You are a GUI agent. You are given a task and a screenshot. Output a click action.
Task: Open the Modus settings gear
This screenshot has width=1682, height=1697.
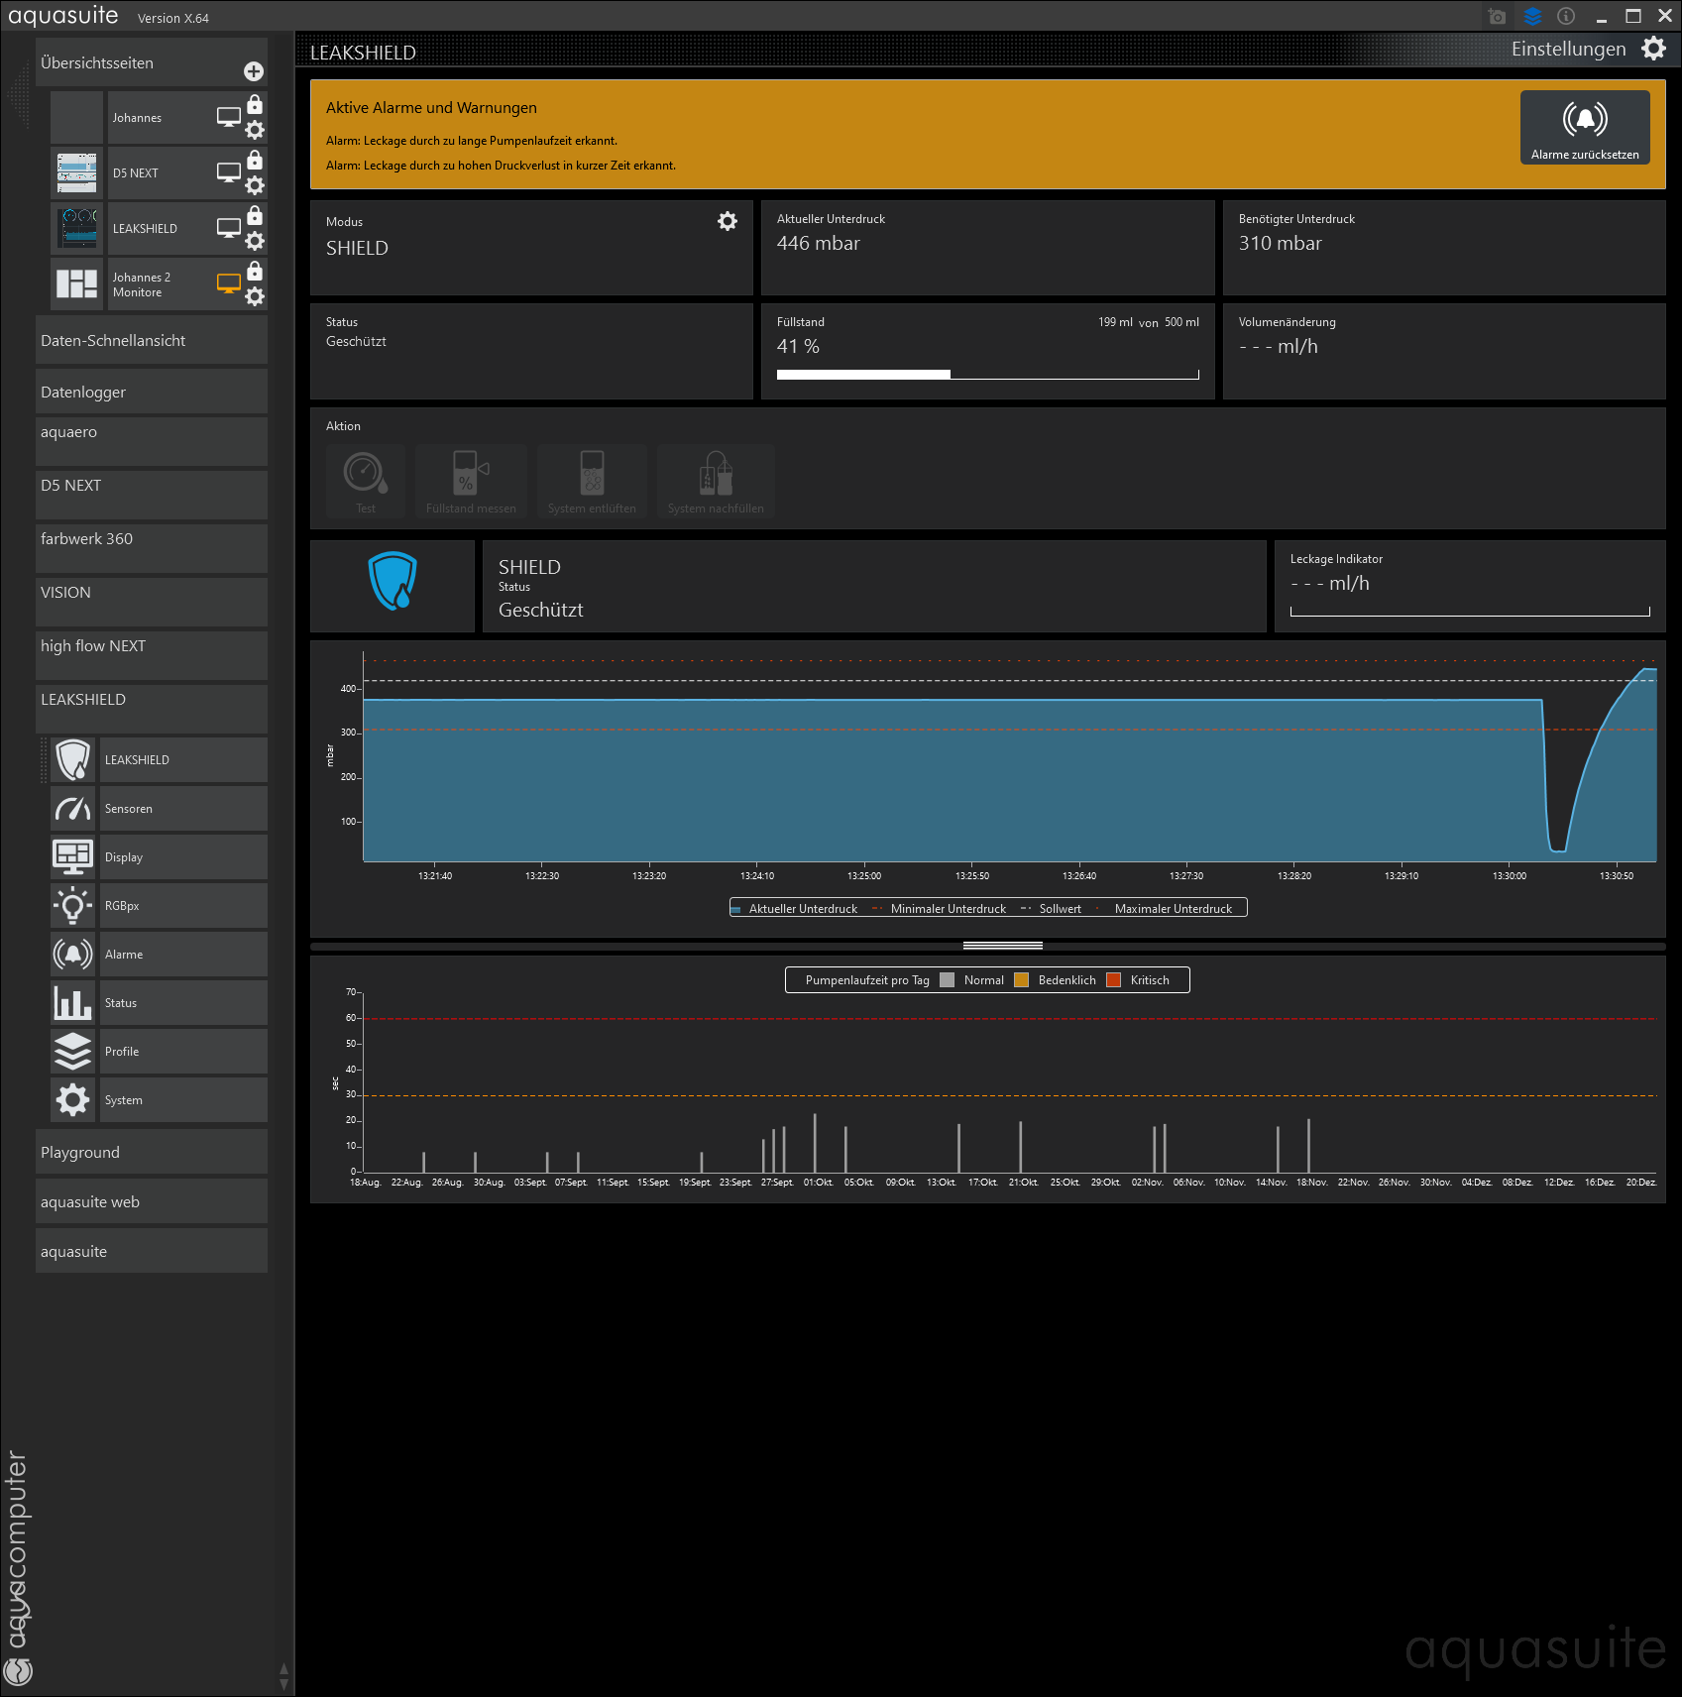tap(727, 221)
